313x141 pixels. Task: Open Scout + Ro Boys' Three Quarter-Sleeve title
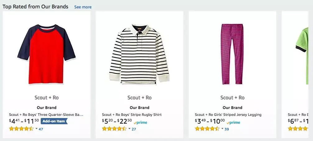46,115
